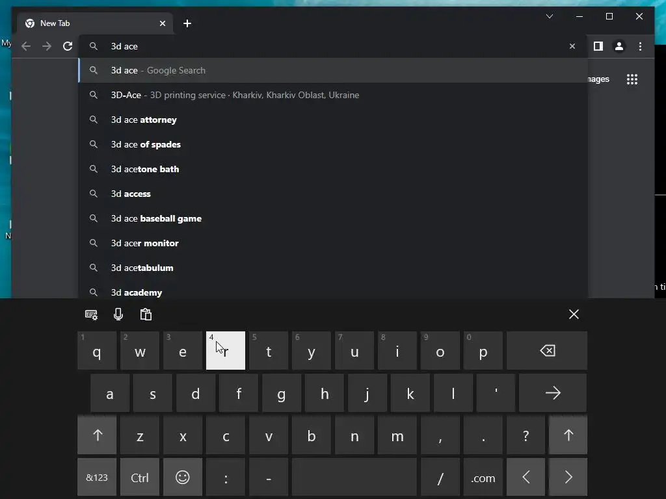Go back with the back arrow
This screenshot has width=666, height=499.
point(26,46)
